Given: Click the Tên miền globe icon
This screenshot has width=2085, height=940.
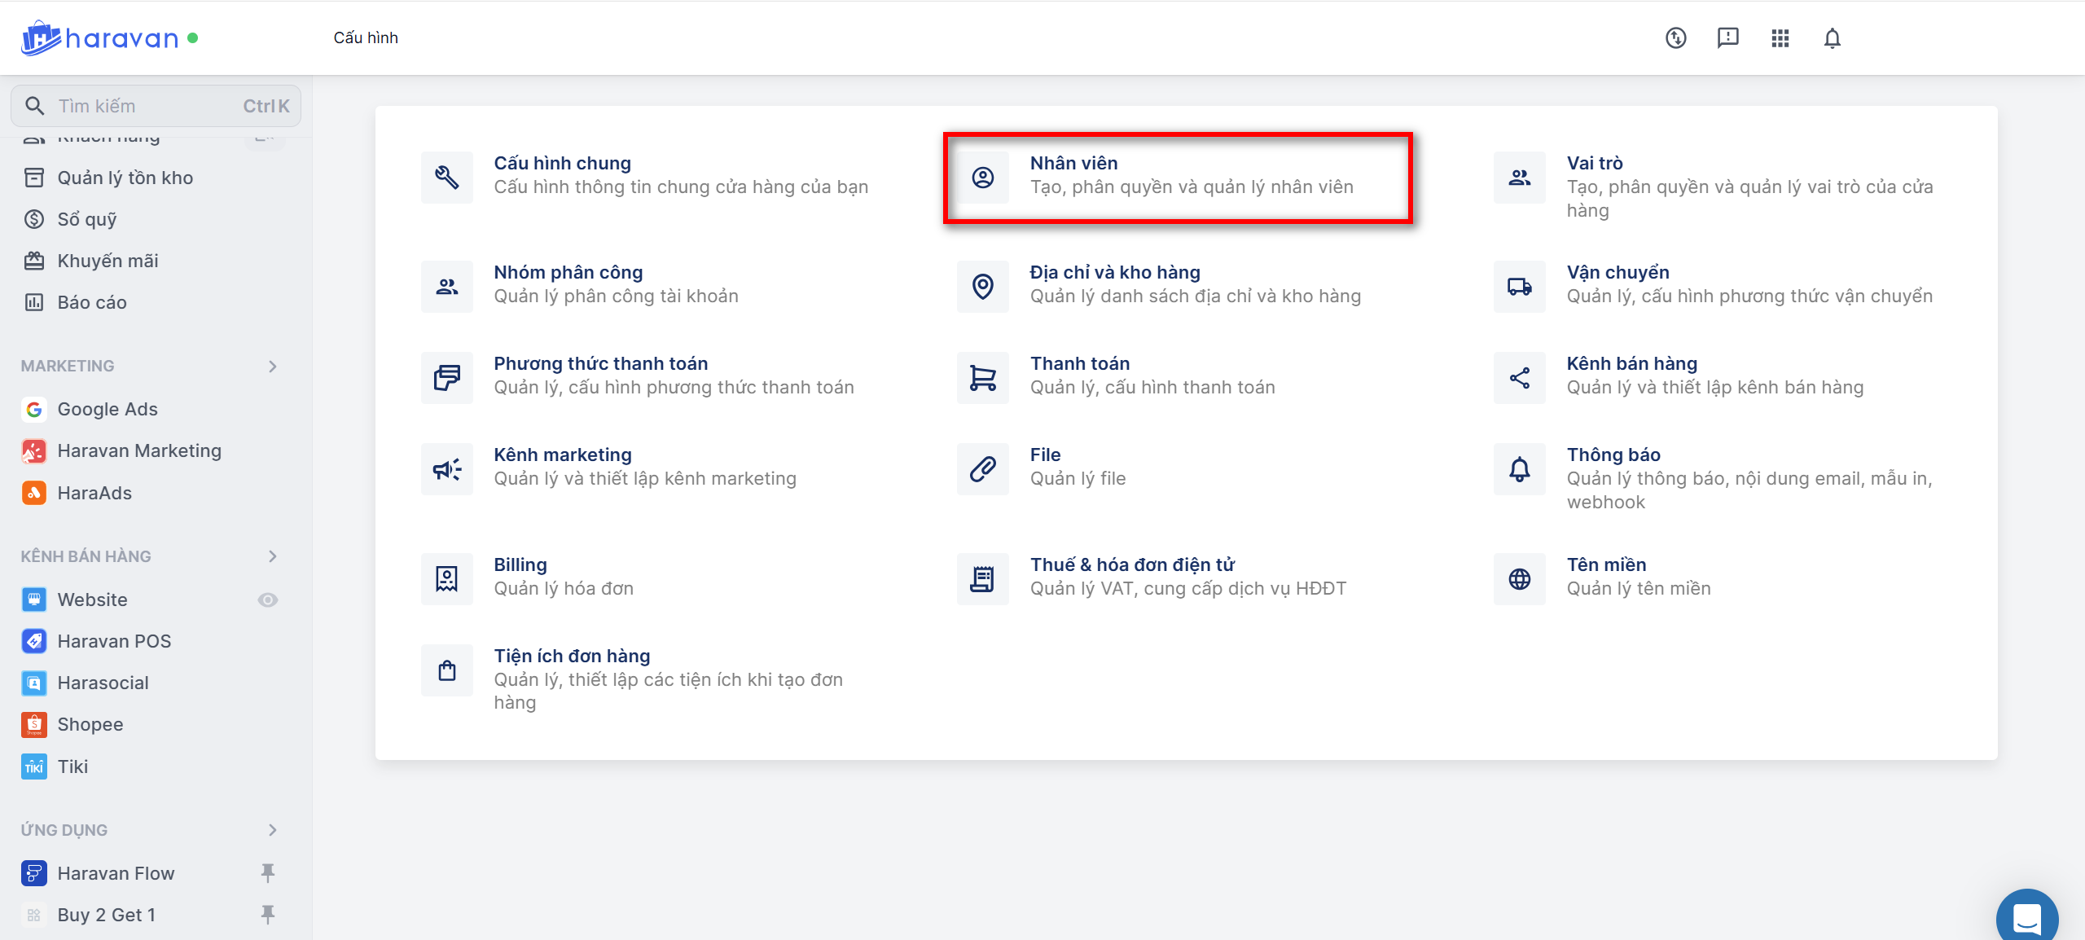Looking at the screenshot, I should click(x=1519, y=579).
